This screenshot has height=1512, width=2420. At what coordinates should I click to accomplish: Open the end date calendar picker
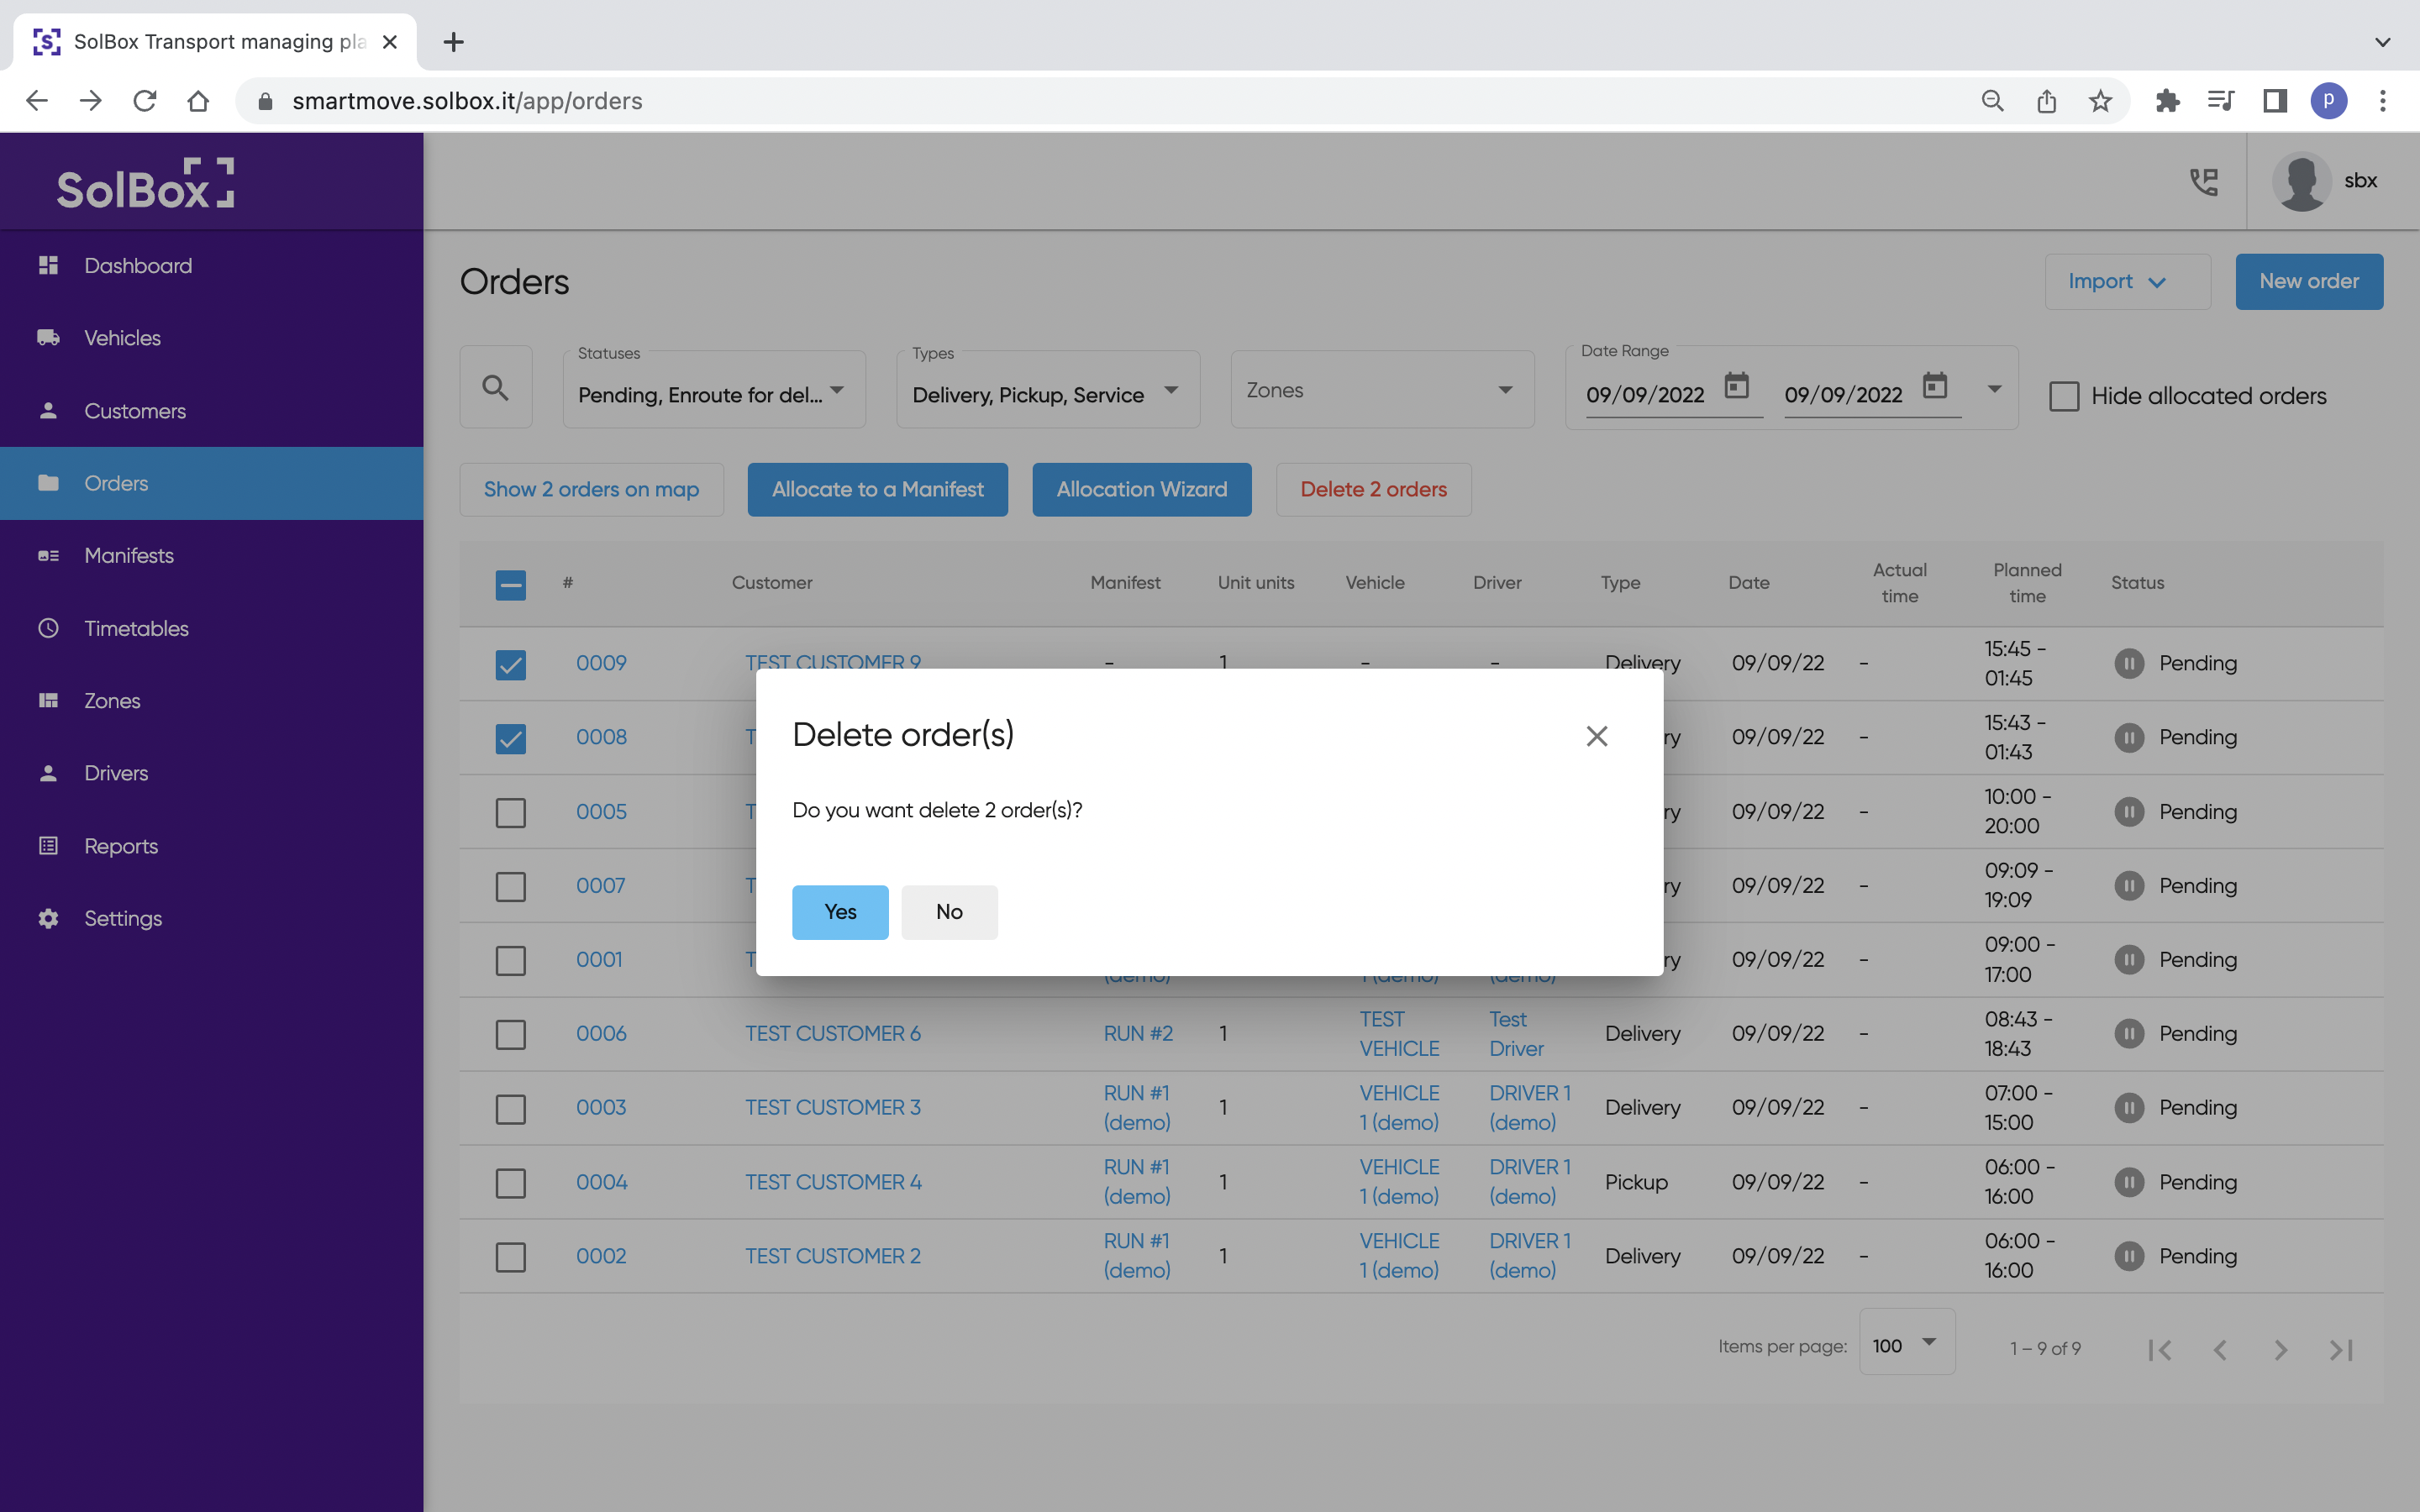pos(1935,386)
